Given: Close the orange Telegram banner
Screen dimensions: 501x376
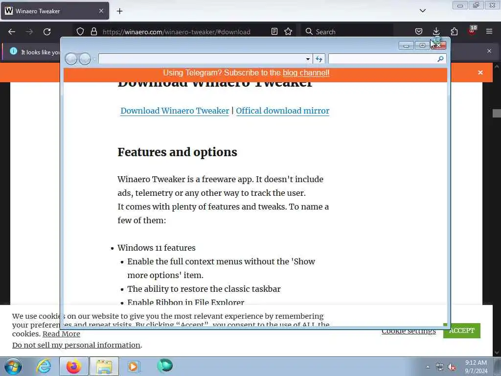Looking at the screenshot, I should pos(480,72).
